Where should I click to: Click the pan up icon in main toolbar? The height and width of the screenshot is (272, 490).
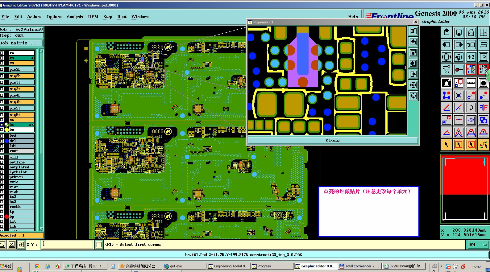446,32
